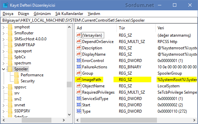Click the folder icon of SNMPTRAP key
The image size is (198, 124).
(10, 45)
